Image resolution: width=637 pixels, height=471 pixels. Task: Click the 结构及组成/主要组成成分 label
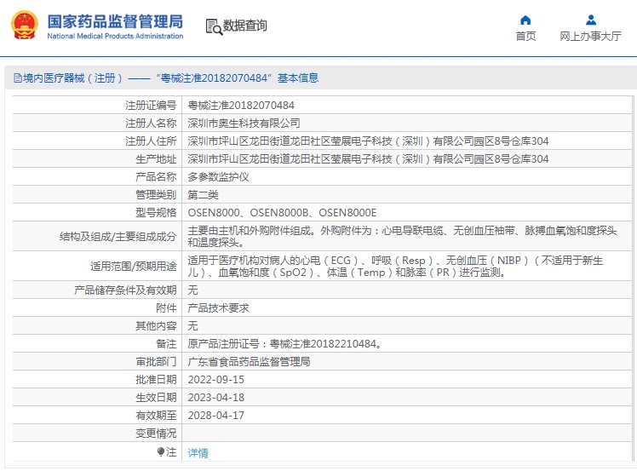(x=118, y=237)
